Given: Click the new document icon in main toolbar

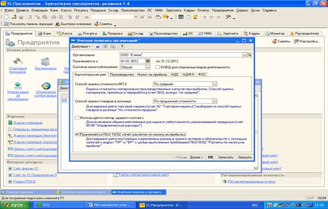Looking at the screenshot, I should (x=6, y=17).
